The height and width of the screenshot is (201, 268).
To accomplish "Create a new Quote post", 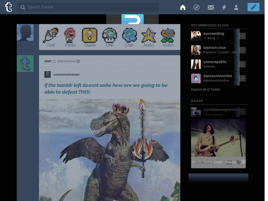I will pyautogui.click(x=90, y=37).
